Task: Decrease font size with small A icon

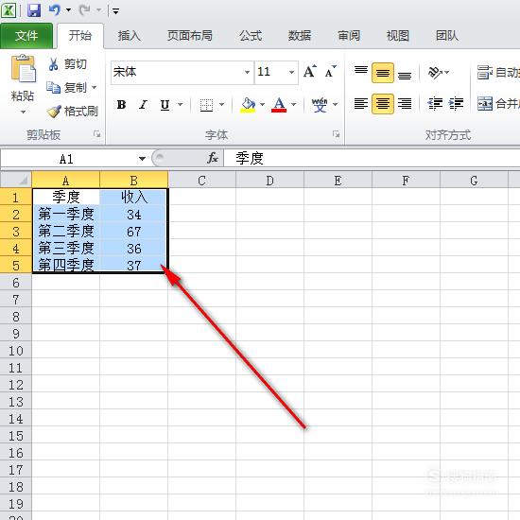Action: point(330,71)
